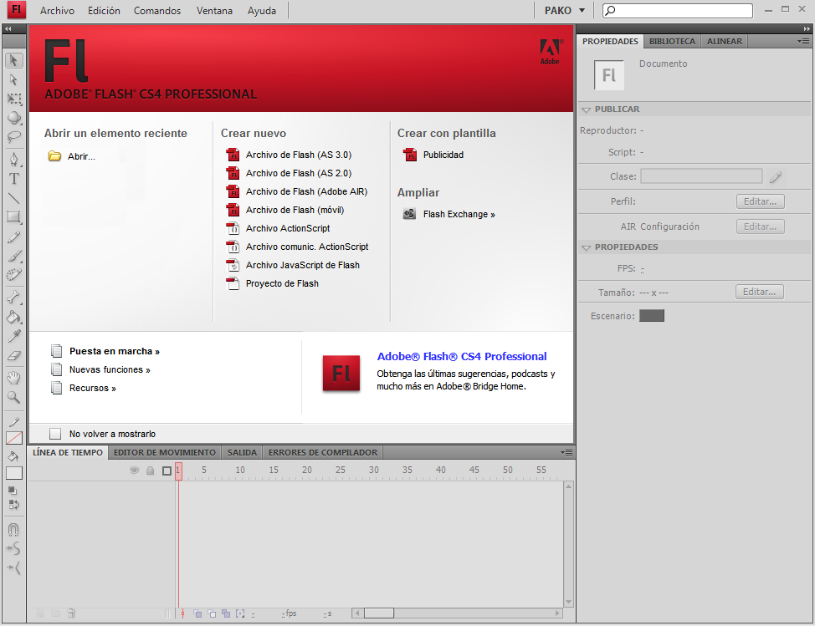815x626 pixels.
Task: Switch to the BIBLIOTECA tab
Action: (672, 41)
